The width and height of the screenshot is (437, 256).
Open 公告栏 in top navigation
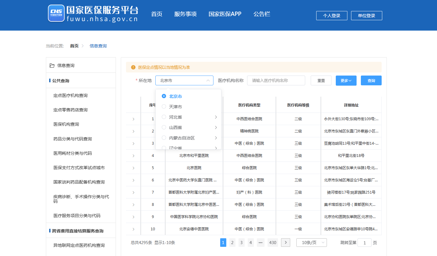click(262, 14)
